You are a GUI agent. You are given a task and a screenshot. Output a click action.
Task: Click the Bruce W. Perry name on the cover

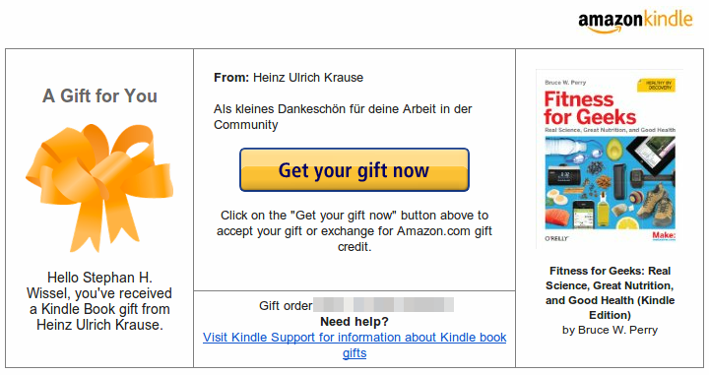[x=565, y=83]
